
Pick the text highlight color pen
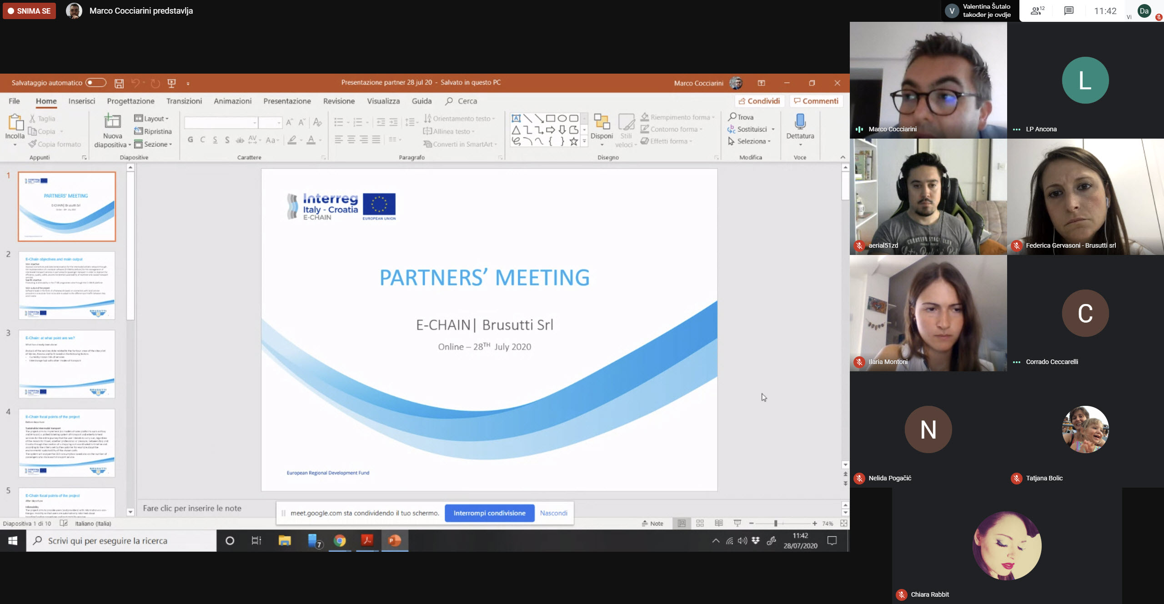pyautogui.click(x=292, y=140)
